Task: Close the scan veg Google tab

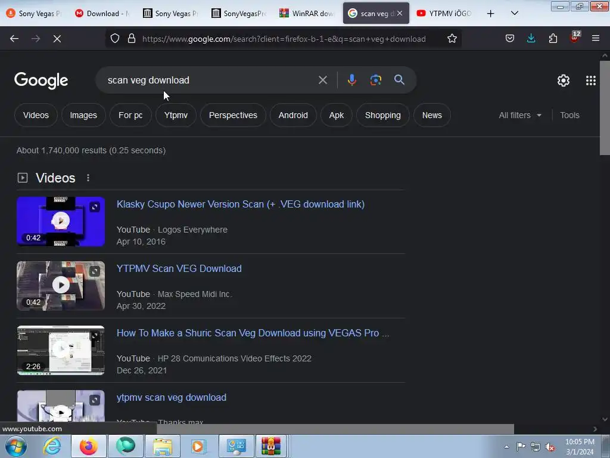Action: (400, 13)
